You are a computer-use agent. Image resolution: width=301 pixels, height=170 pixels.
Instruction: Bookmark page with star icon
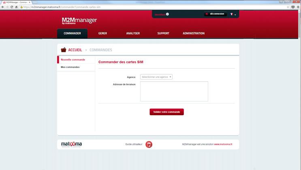[x=288, y=7]
